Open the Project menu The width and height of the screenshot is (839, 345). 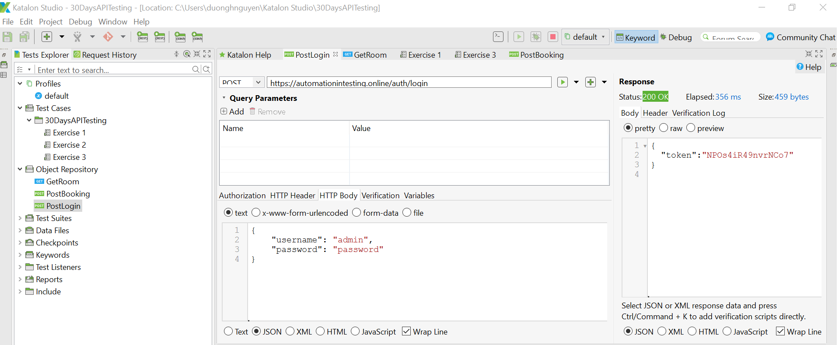click(x=51, y=21)
